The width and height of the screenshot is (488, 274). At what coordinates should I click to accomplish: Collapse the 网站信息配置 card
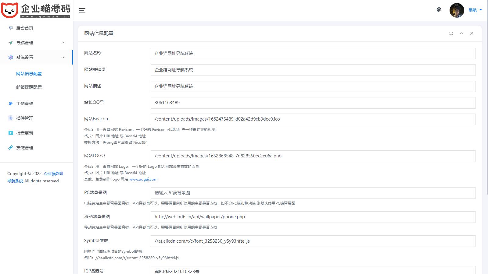click(x=461, y=33)
